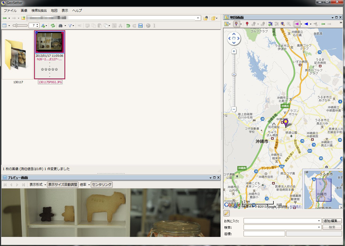Open the お気に入り favorites combo box
Image resolution: width=345 pixels, height=246 pixels.
[282, 221]
